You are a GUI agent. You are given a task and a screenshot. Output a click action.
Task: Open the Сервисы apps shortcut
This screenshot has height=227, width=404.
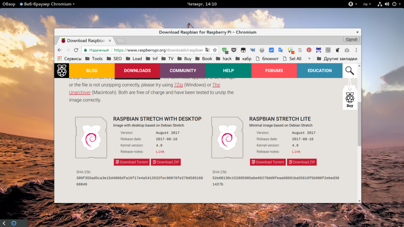pyautogui.click(x=69, y=59)
